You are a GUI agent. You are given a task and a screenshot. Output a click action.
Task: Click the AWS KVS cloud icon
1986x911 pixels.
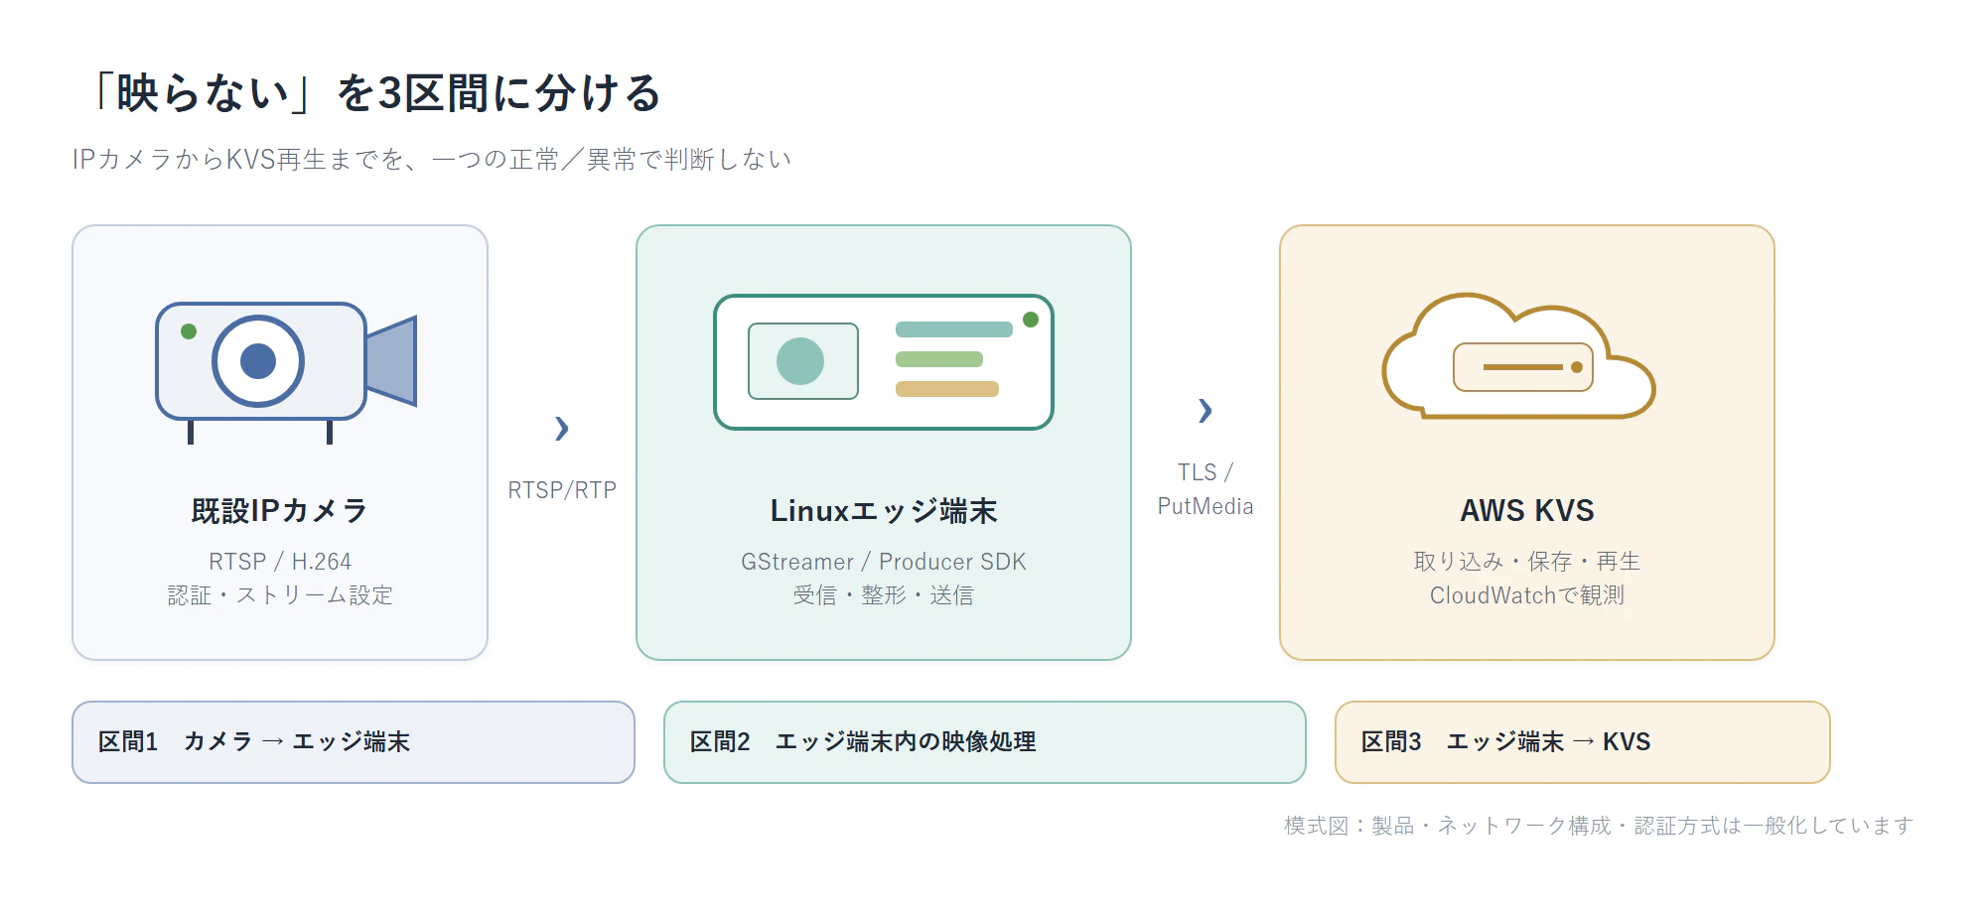1519,355
